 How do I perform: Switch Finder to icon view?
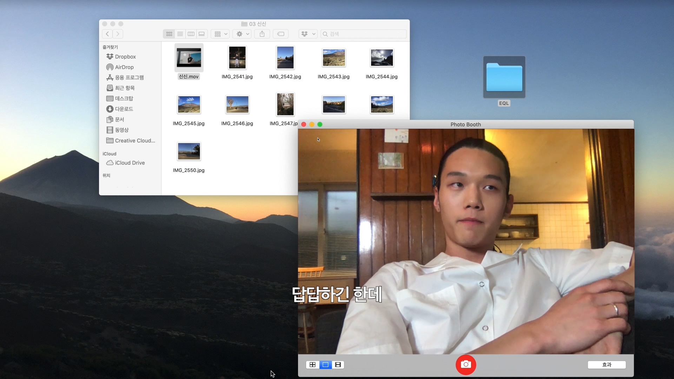[x=169, y=34]
